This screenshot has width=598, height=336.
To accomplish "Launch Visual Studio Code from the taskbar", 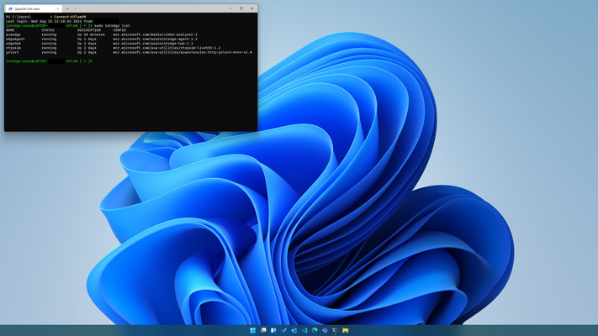I will (x=304, y=330).
